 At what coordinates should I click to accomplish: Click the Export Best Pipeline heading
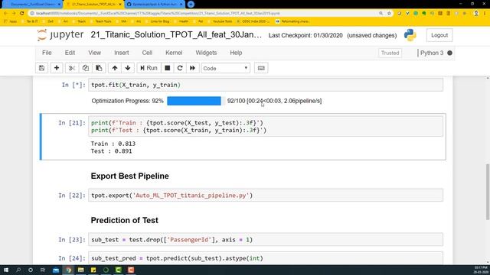point(129,176)
